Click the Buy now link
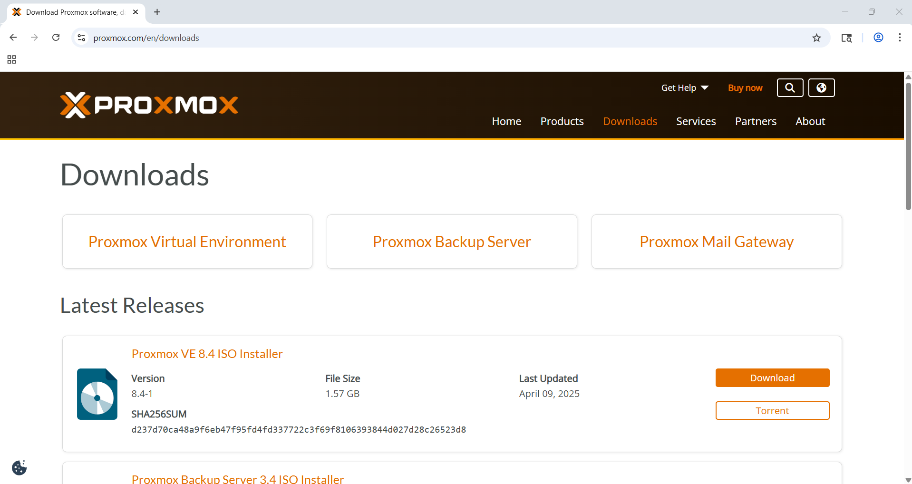Viewport: 912px width, 484px height. 745,87
